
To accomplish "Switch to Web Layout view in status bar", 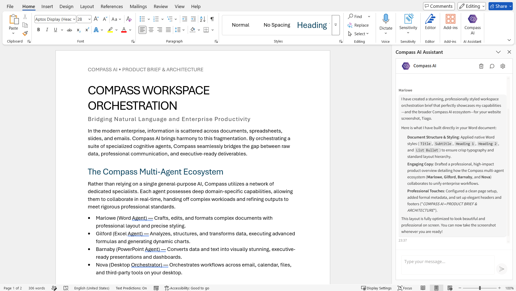I will [x=450, y=288].
